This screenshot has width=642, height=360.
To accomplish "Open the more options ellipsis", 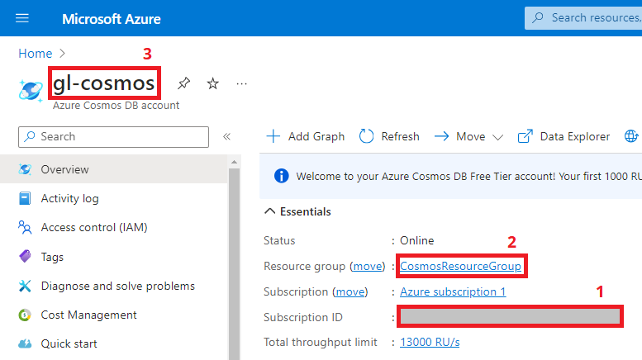I will pyautogui.click(x=241, y=83).
